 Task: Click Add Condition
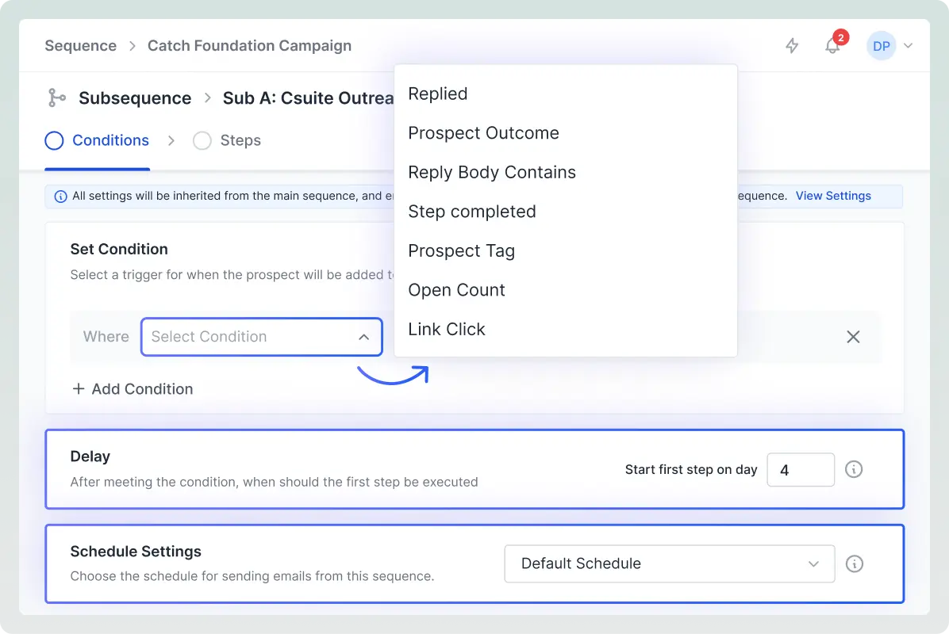click(132, 388)
